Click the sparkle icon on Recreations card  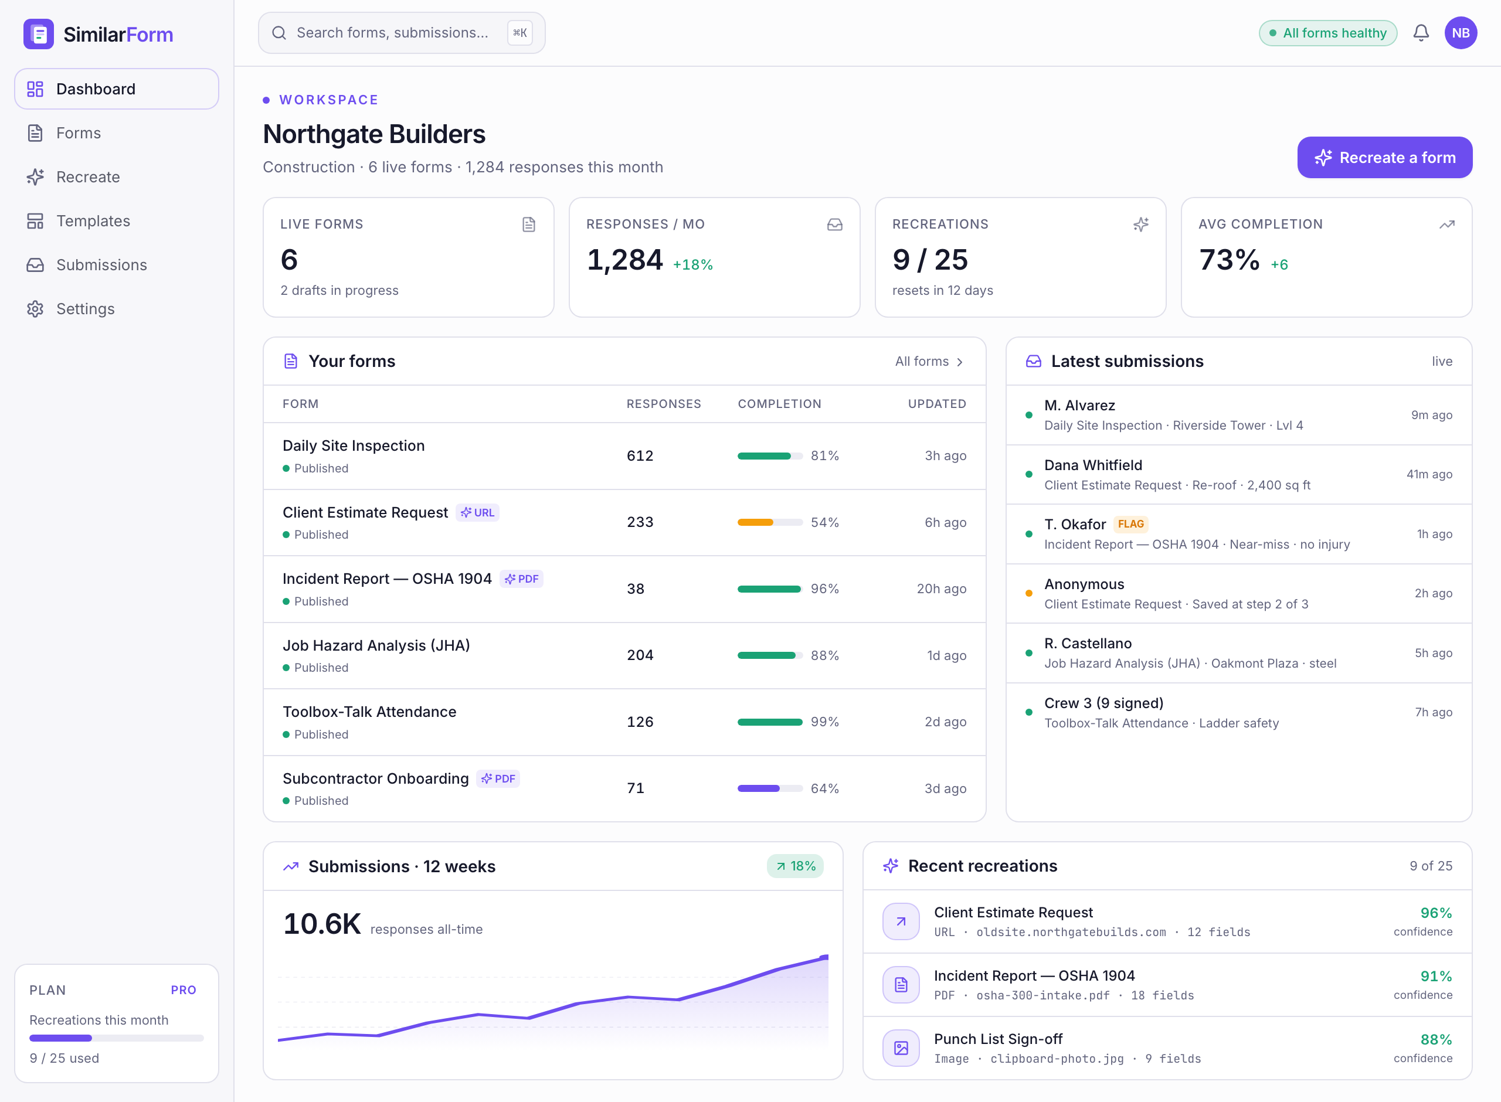tap(1141, 224)
